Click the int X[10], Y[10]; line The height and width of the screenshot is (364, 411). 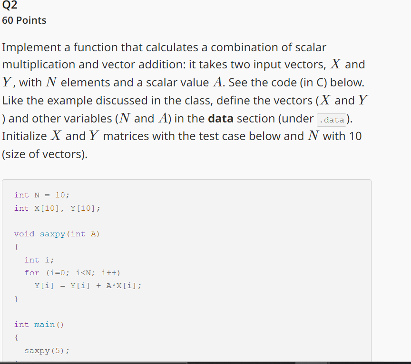(57, 208)
